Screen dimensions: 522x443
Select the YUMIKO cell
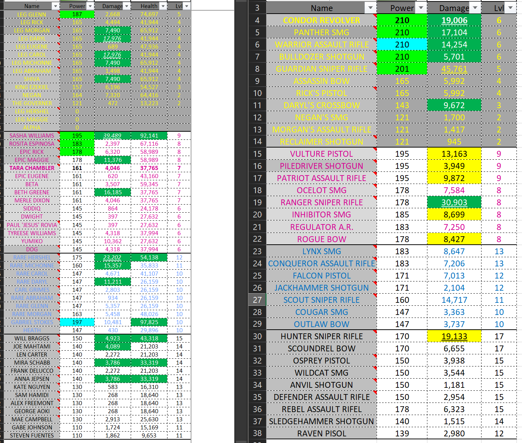pyautogui.click(x=32, y=241)
